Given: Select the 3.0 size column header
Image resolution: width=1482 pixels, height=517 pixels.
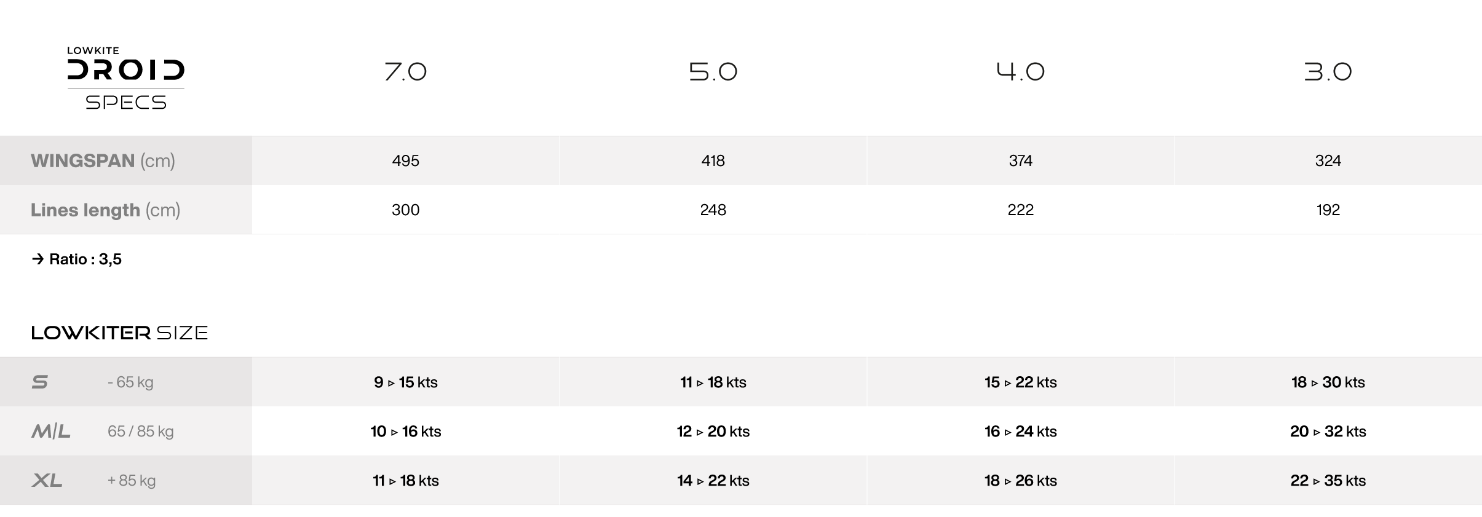Looking at the screenshot, I should pos(1328,72).
